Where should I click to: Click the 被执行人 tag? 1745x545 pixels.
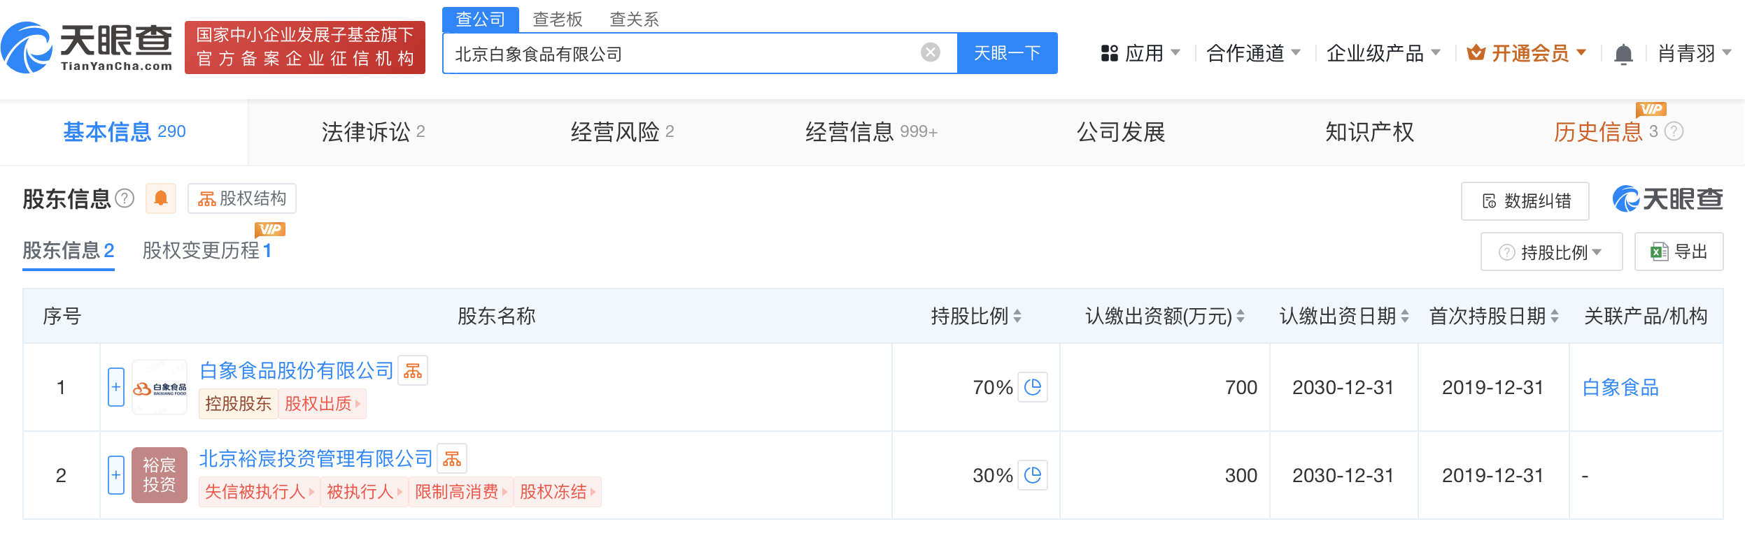pos(365,492)
